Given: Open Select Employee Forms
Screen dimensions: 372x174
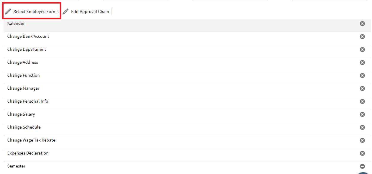Looking at the screenshot, I should (32, 12).
